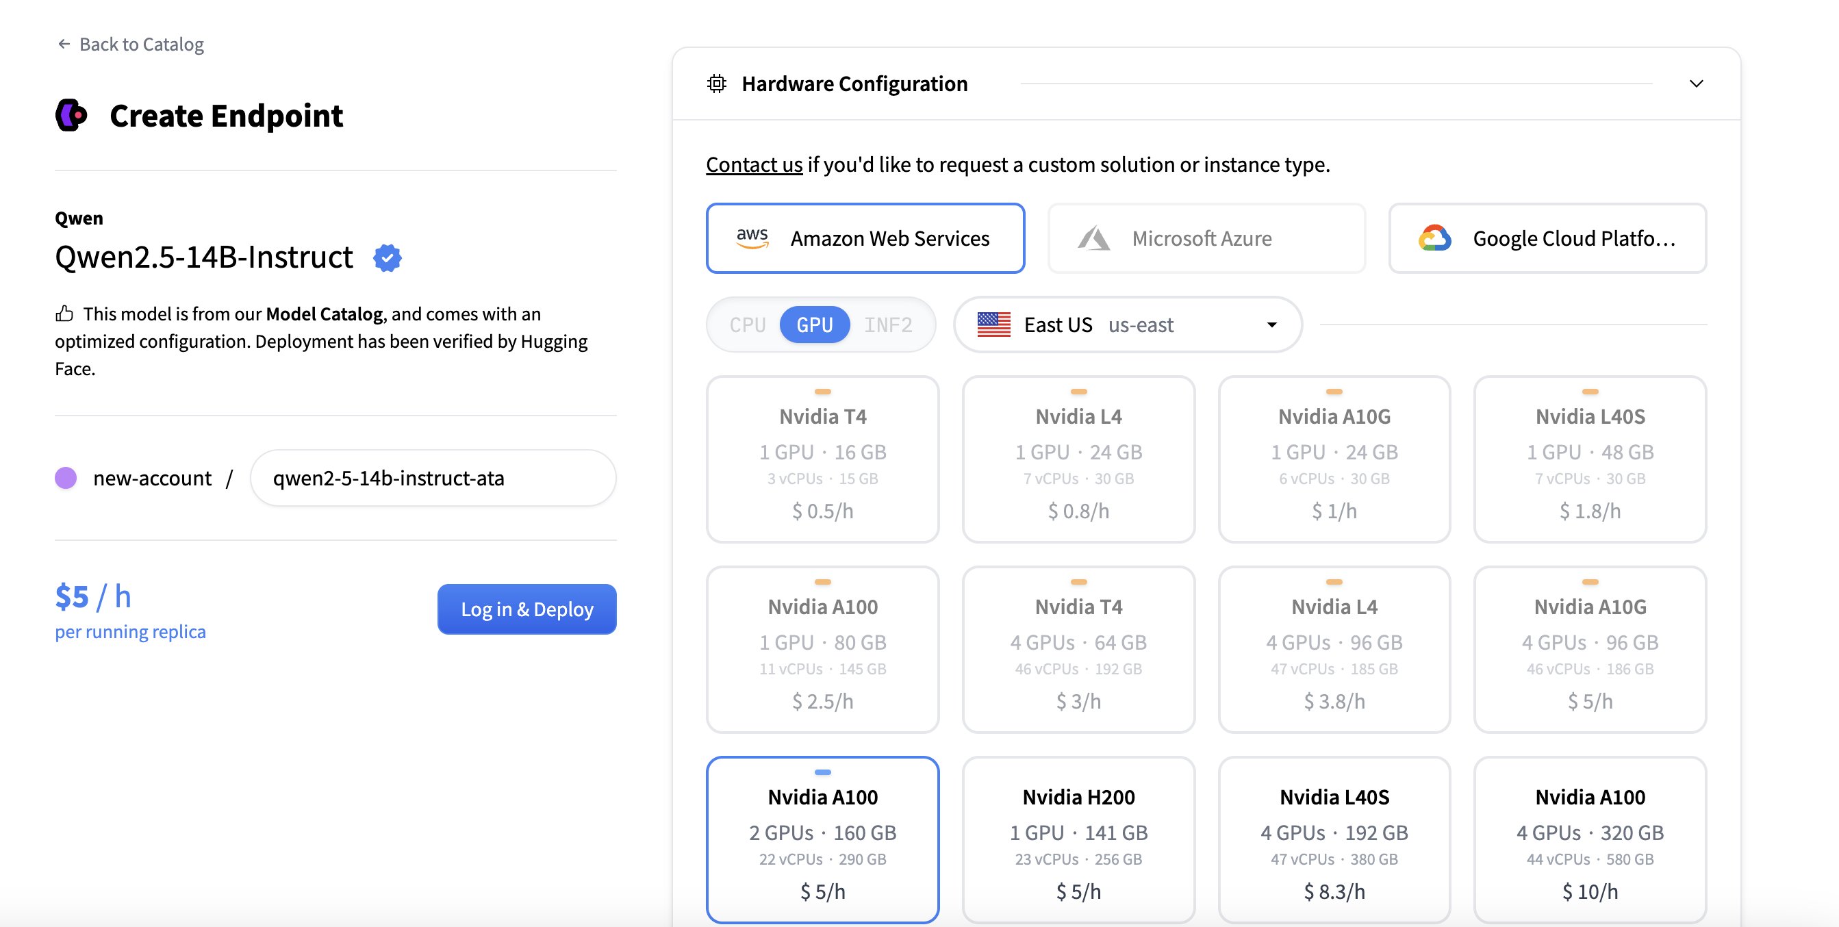1839x927 pixels.
Task: Click the AWS logo icon
Action: pos(752,238)
